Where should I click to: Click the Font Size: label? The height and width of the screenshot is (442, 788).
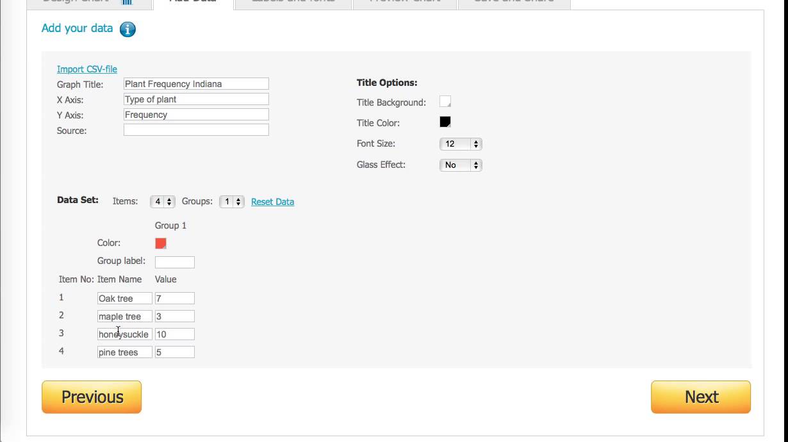coord(376,144)
